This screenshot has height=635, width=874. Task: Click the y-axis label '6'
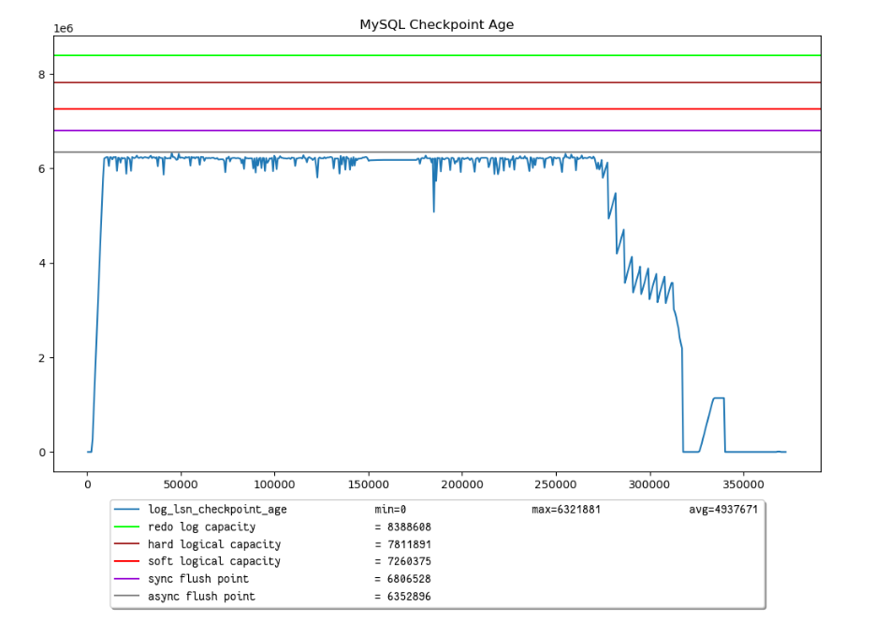42,168
